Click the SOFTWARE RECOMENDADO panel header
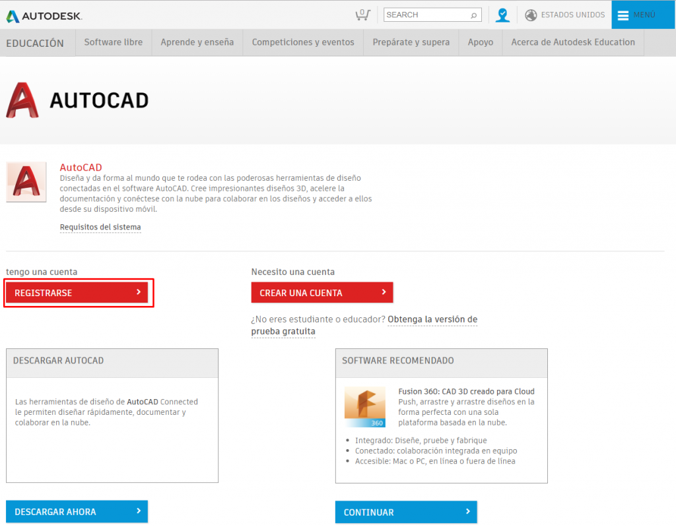The width and height of the screenshot is (676, 527). click(442, 363)
